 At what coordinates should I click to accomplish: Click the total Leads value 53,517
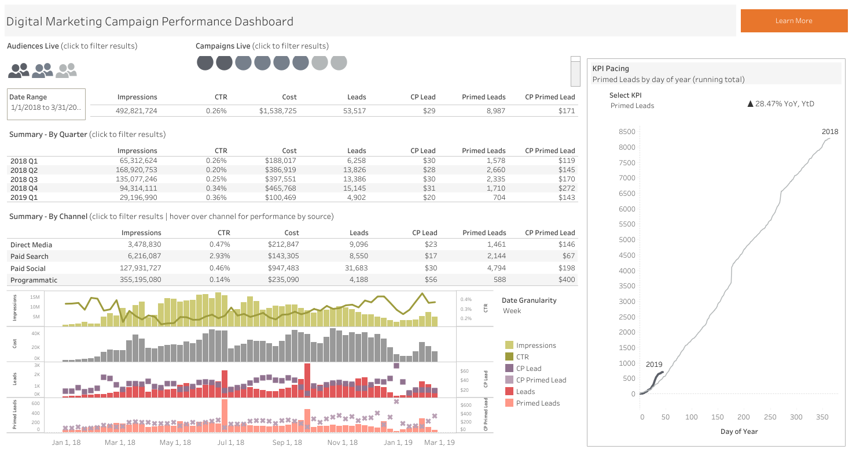pos(354,111)
